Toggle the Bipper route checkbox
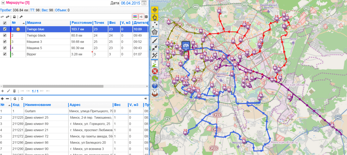 pyautogui.click(x=5, y=54)
